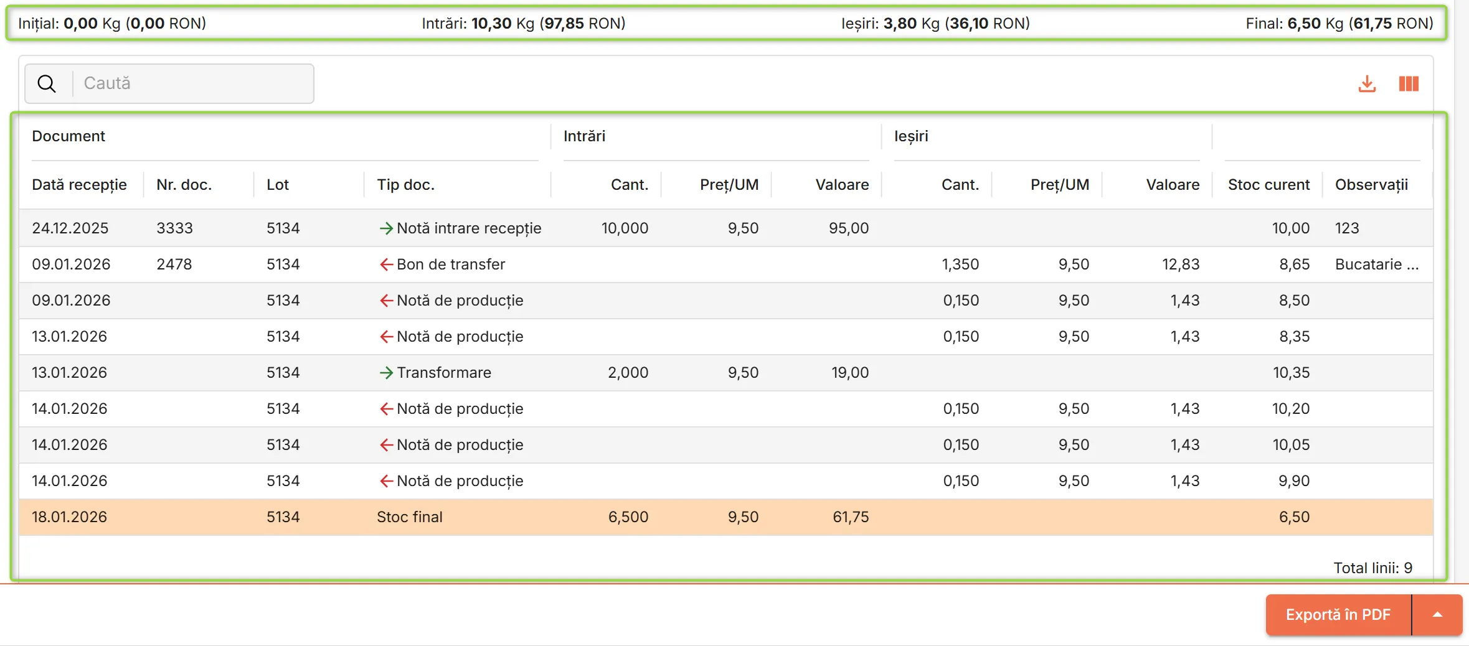The height and width of the screenshot is (646, 1469).
Task: Click red arrow on 13.01.2026 Notă de producție
Action: (x=386, y=337)
